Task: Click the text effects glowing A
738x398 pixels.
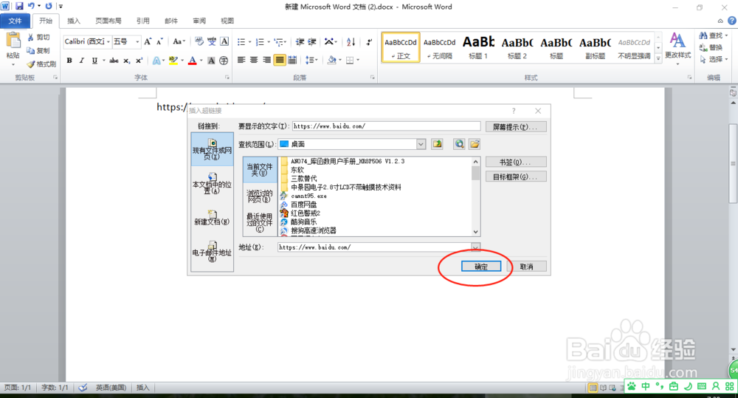Action: (156, 61)
